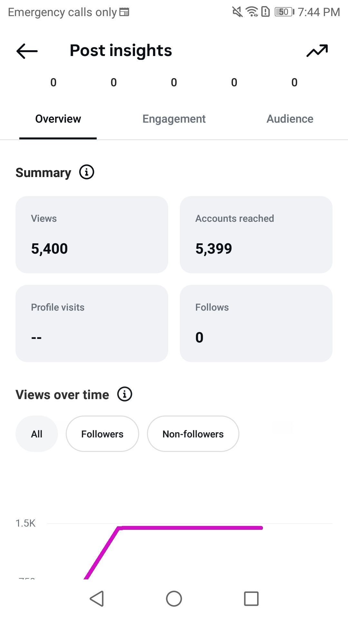Tap the Views over time info icon
348x618 pixels.
click(x=125, y=394)
